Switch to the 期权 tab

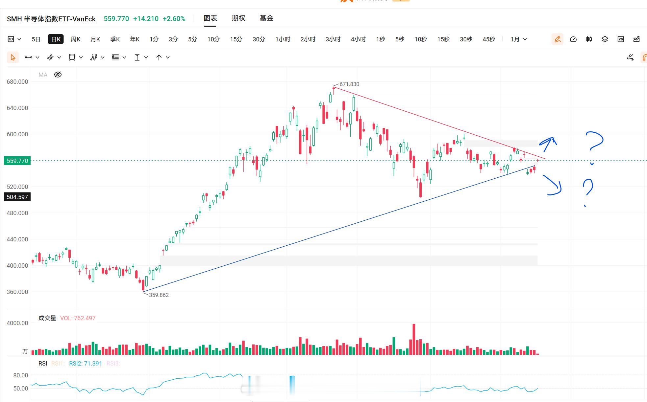click(238, 18)
